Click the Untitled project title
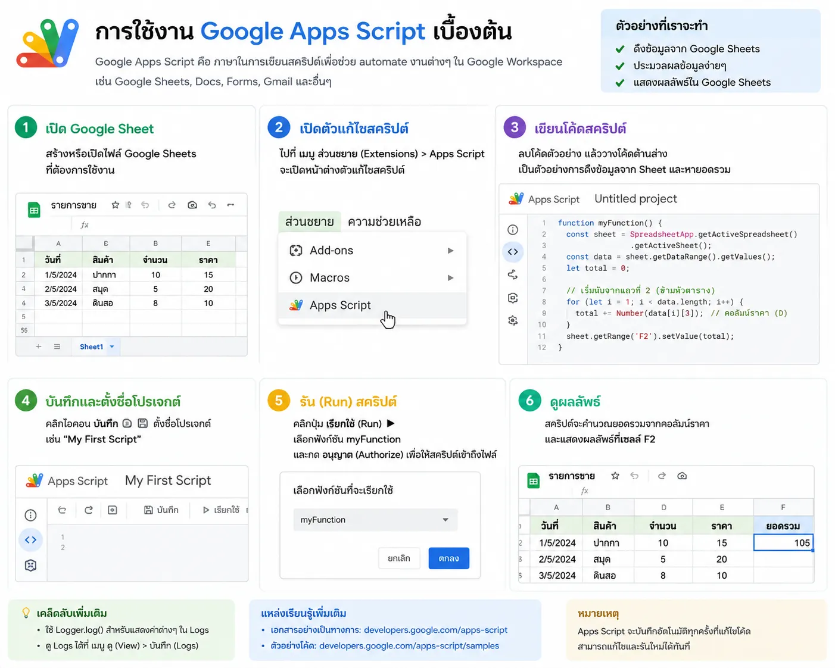The image size is (835, 668). coord(635,199)
